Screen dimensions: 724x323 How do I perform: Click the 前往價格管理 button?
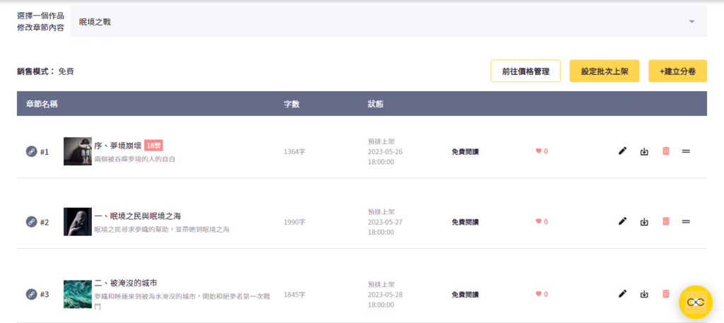tap(525, 71)
